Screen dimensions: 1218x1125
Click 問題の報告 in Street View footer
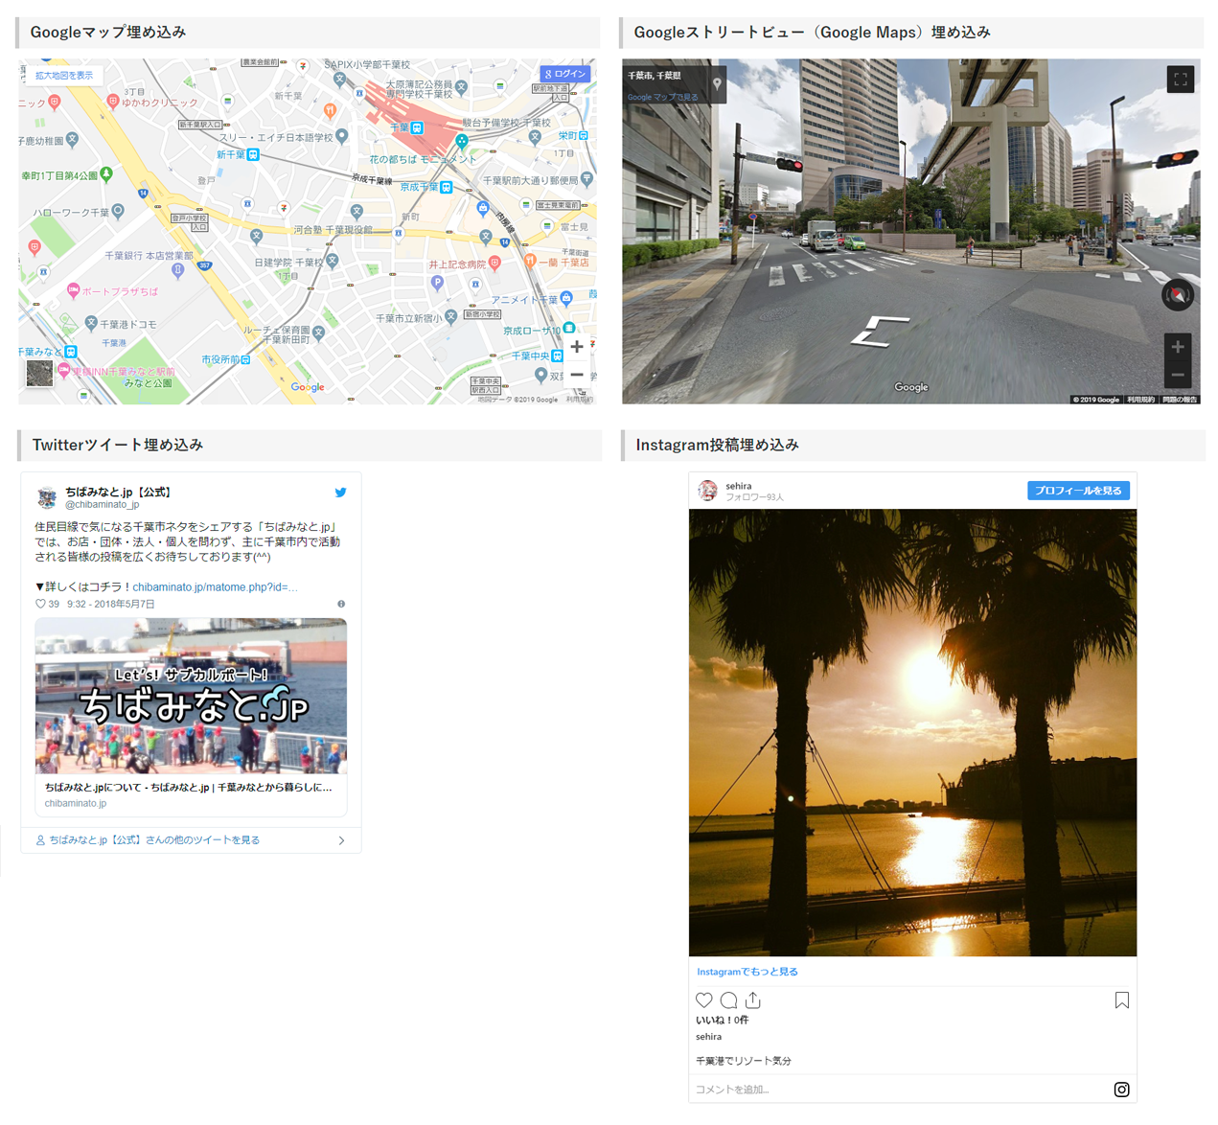click(x=1180, y=400)
